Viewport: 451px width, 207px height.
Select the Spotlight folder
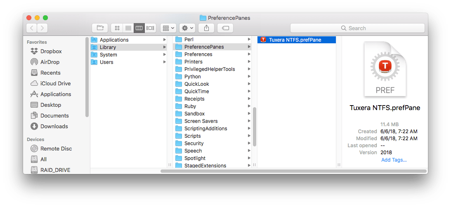click(212, 158)
